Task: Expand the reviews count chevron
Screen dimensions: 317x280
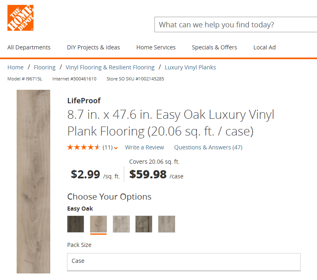Action: point(116,148)
